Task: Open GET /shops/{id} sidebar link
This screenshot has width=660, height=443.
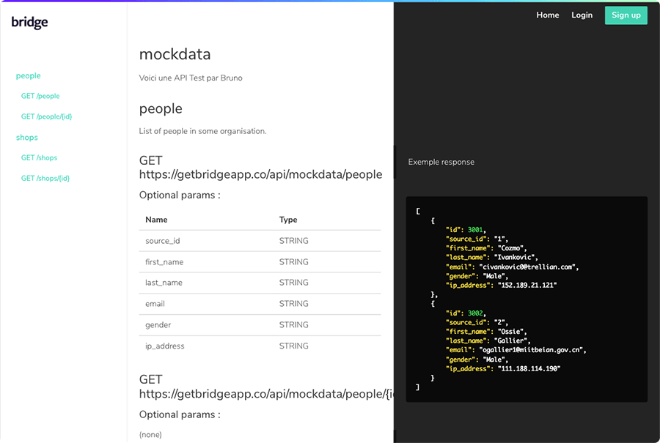Action: pyautogui.click(x=45, y=178)
